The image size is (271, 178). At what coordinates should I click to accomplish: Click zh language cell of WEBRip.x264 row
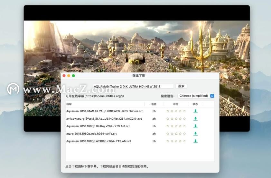(x=154, y=141)
